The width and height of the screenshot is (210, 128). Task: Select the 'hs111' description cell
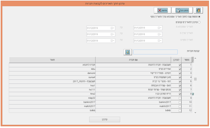[x=52, y=90]
